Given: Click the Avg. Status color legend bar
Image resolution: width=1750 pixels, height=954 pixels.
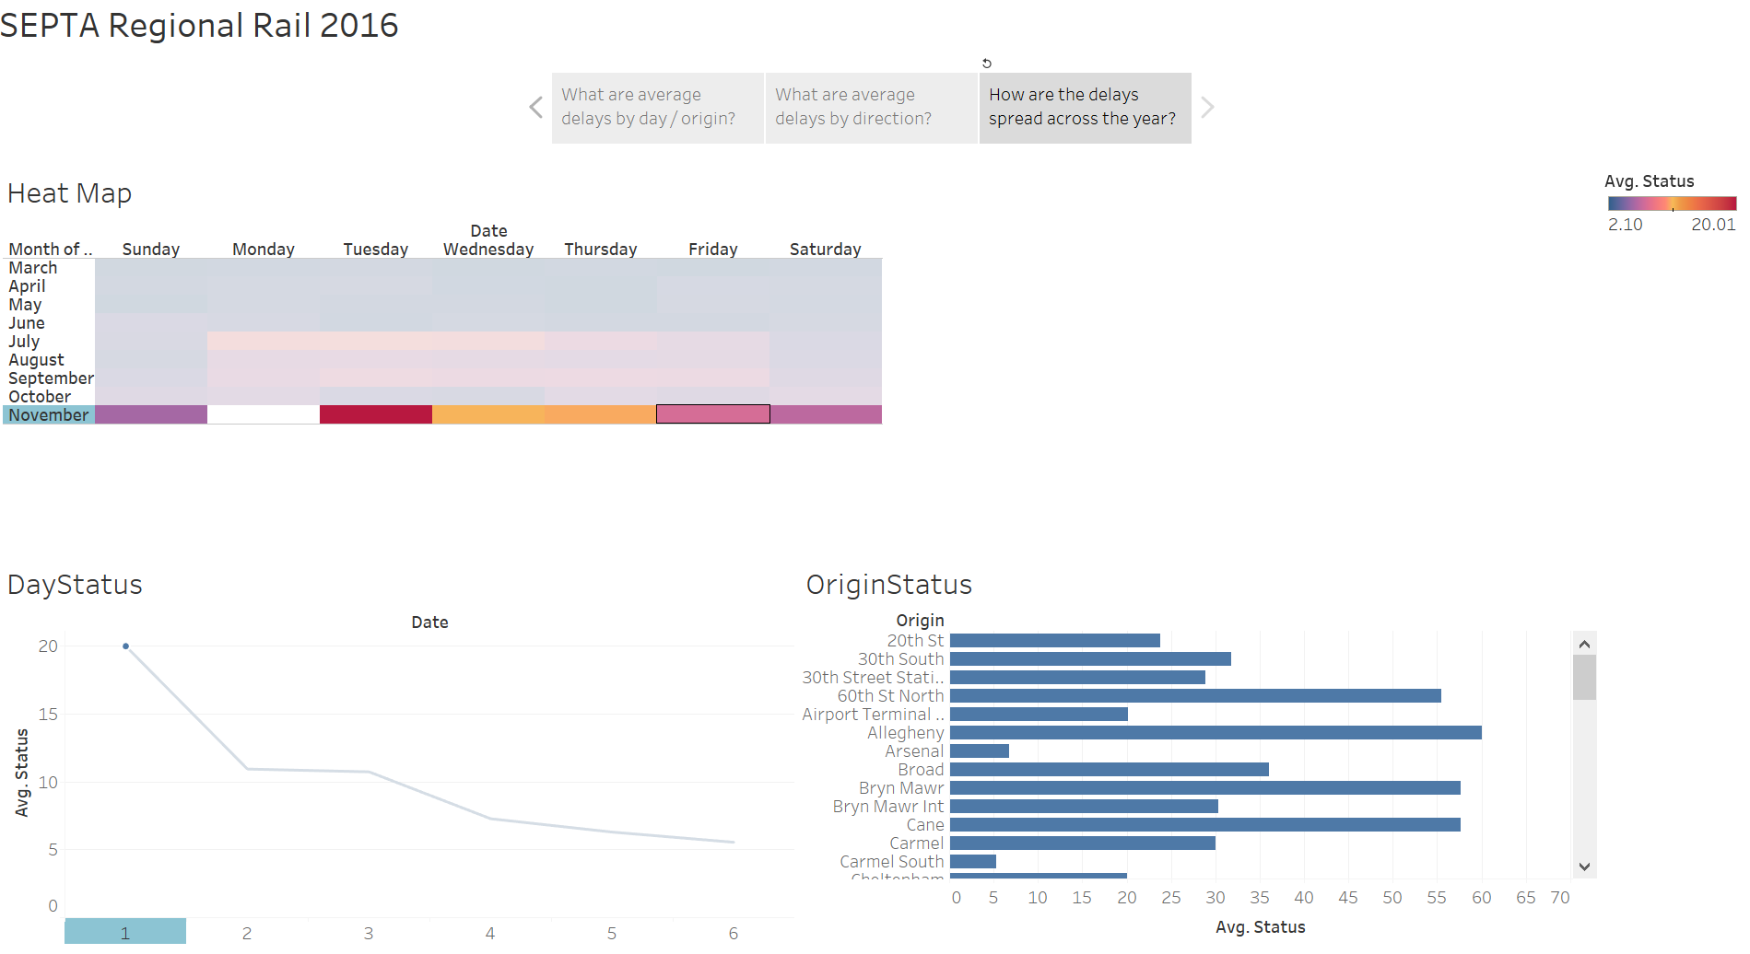Looking at the screenshot, I should tap(1671, 204).
